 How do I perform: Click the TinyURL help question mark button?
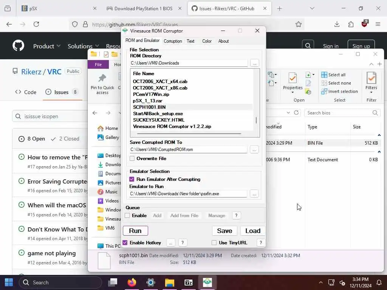pyautogui.click(x=261, y=242)
